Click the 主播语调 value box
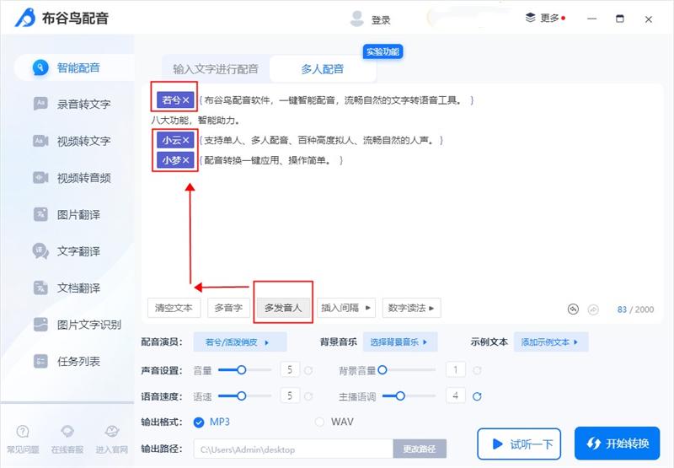This screenshot has height=468, width=674. (x=456, y=395)
